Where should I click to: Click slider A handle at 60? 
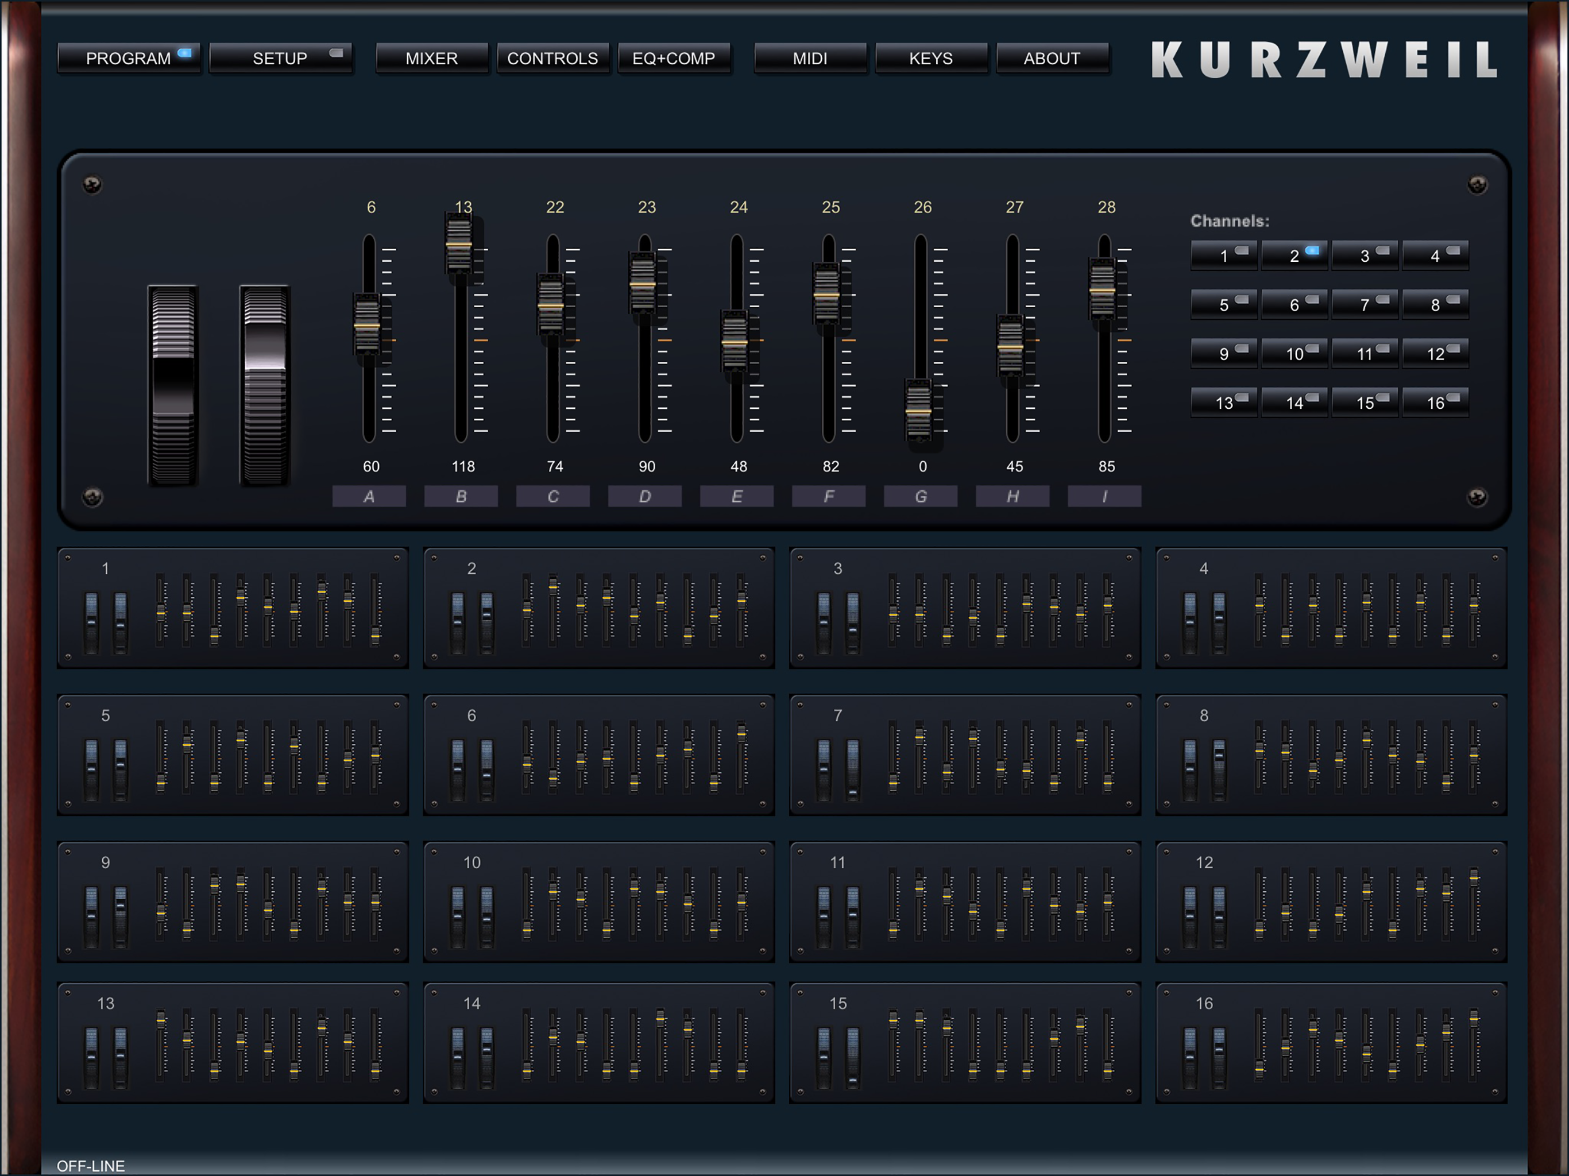point(368,325)
